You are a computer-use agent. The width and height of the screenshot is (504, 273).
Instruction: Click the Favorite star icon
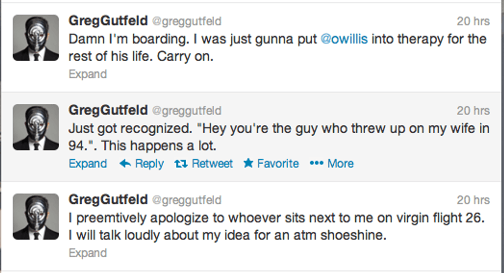[248, 163]
